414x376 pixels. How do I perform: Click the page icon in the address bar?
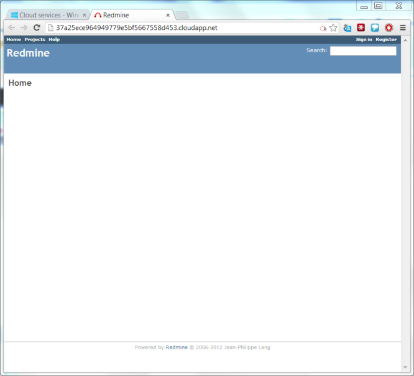coord(51,28)
